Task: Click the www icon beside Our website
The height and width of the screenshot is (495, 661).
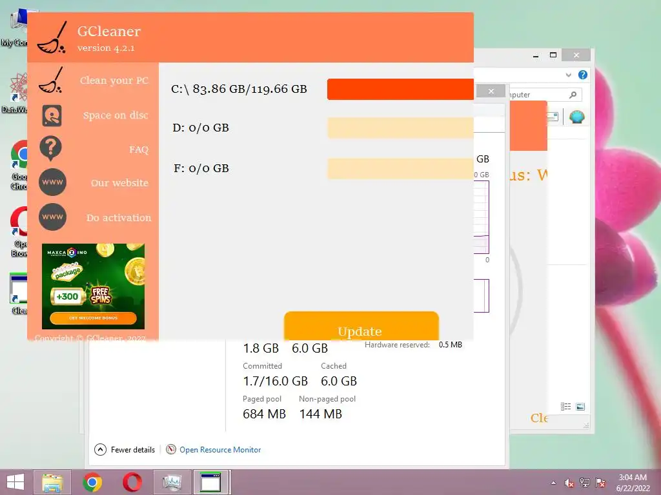Action: tap(52, 182)
